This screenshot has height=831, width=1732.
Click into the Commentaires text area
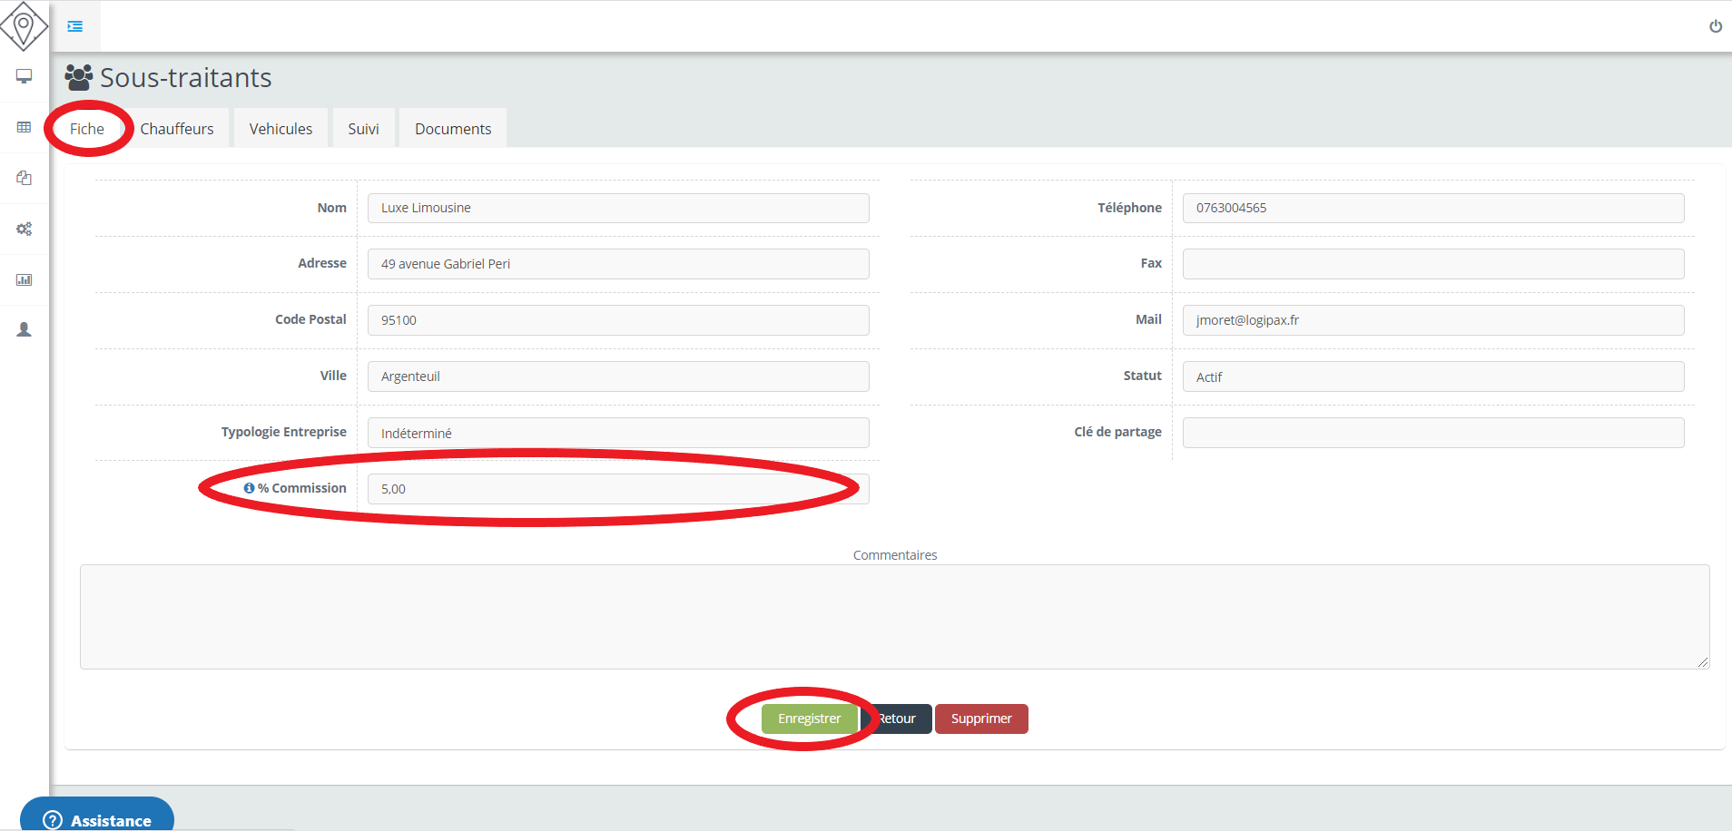[894, 617]
